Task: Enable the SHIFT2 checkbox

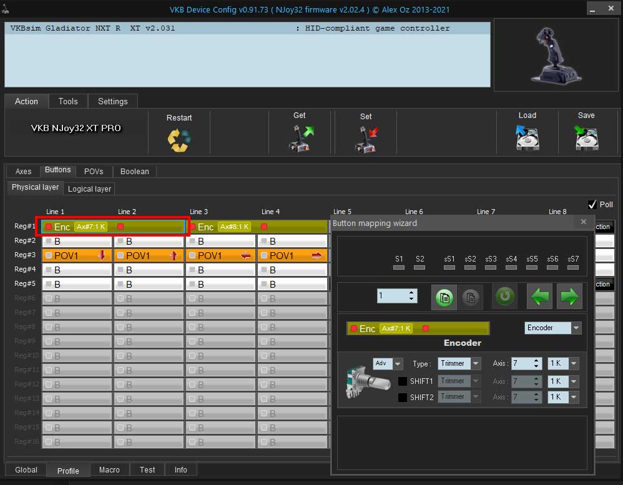Action: point(403,397)
